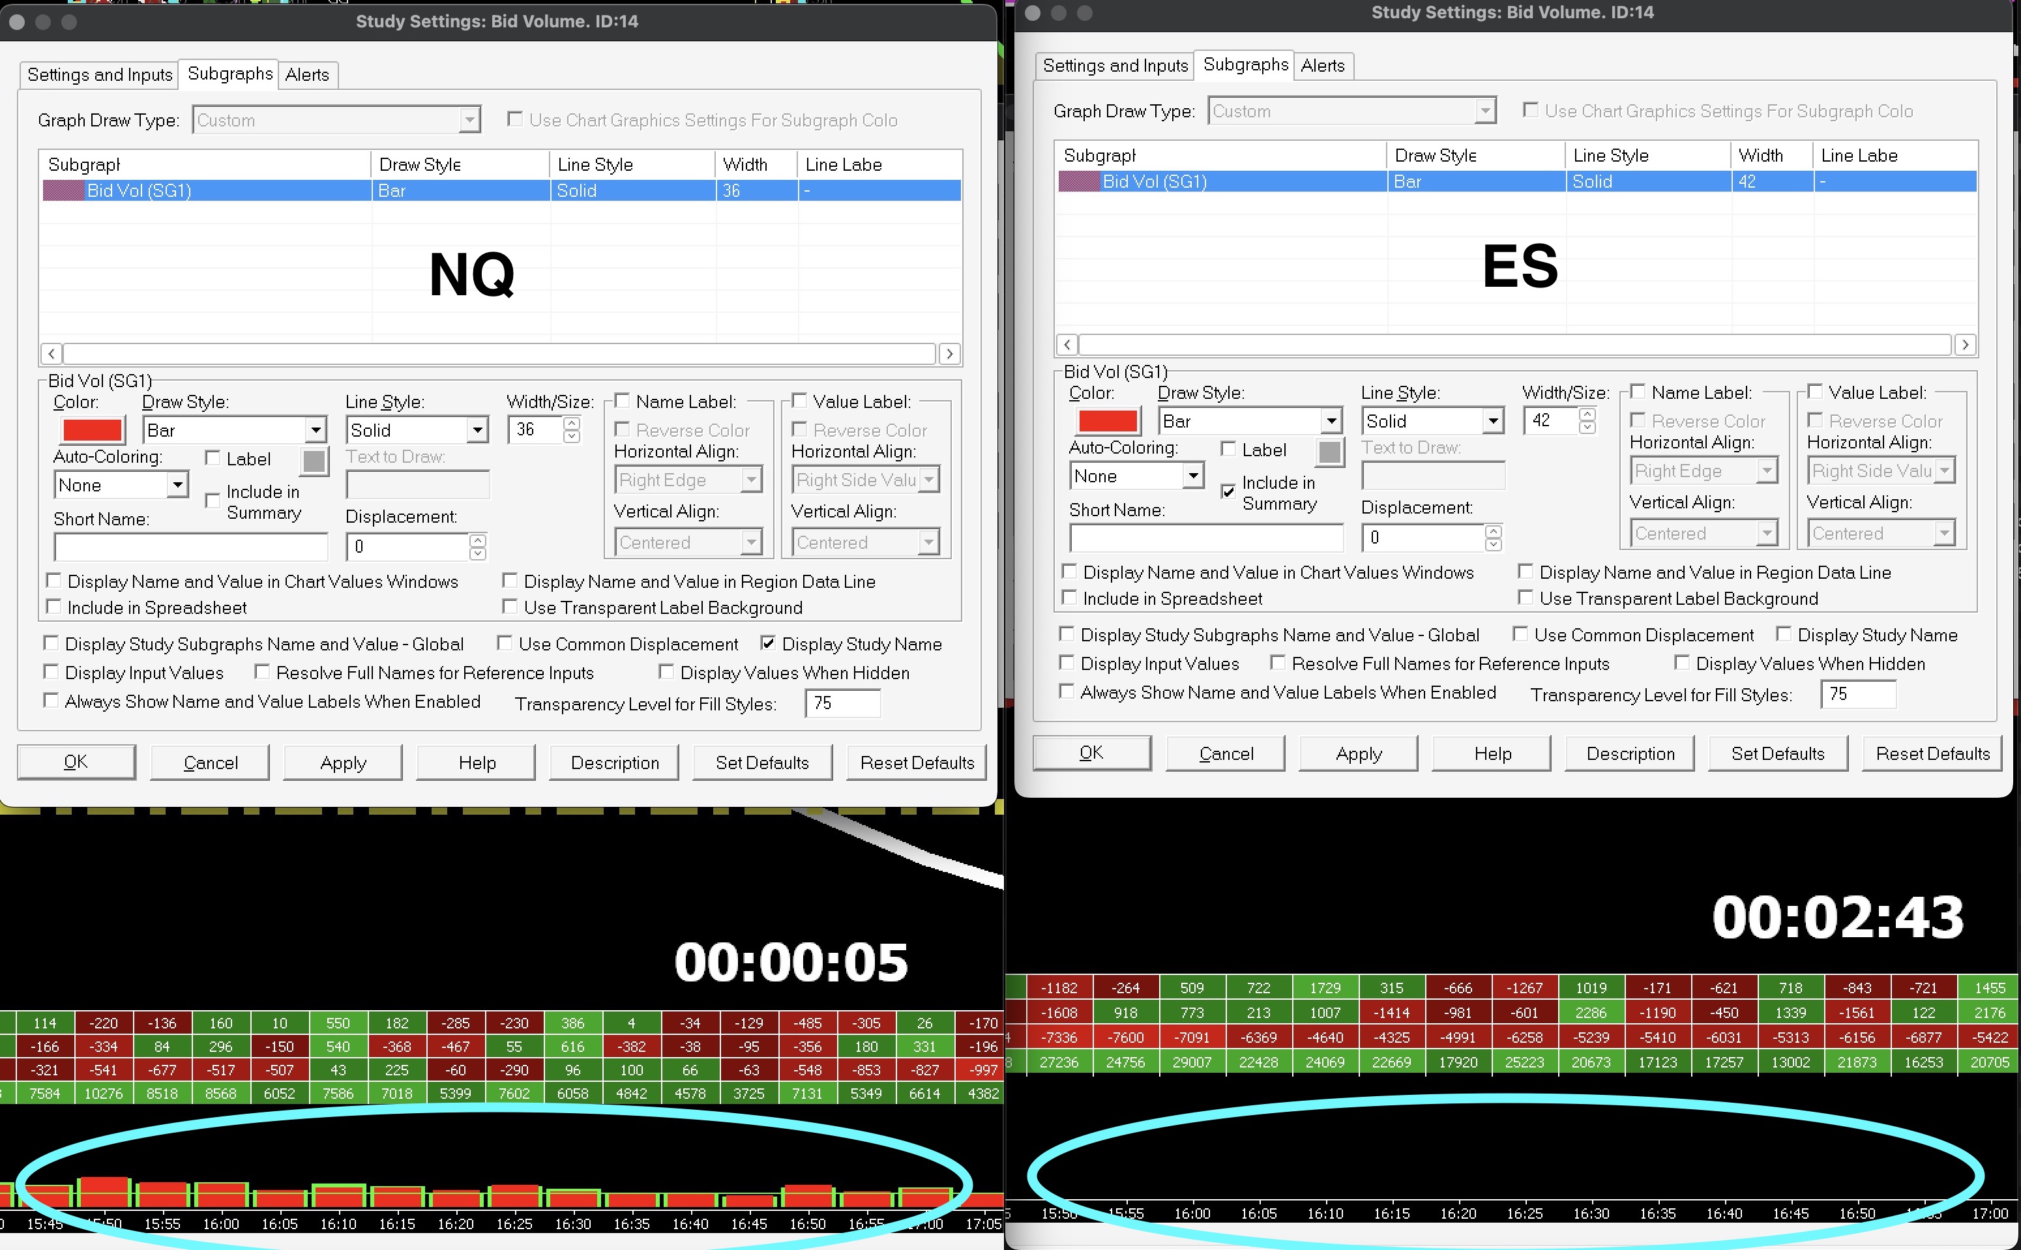Click purple Bid Vol (SG1) row swatch in NQ list
Image resolution: width=2021 pixels, height=1250 pixels.
pos(63,191)
